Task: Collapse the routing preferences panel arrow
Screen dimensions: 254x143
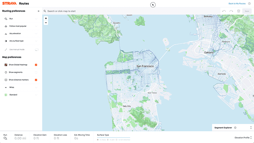Action: [38, 11]
